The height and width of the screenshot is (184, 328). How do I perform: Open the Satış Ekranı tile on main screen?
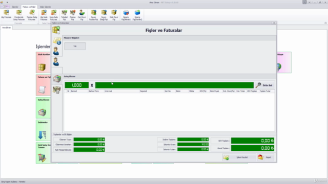(x=43, y=108)
